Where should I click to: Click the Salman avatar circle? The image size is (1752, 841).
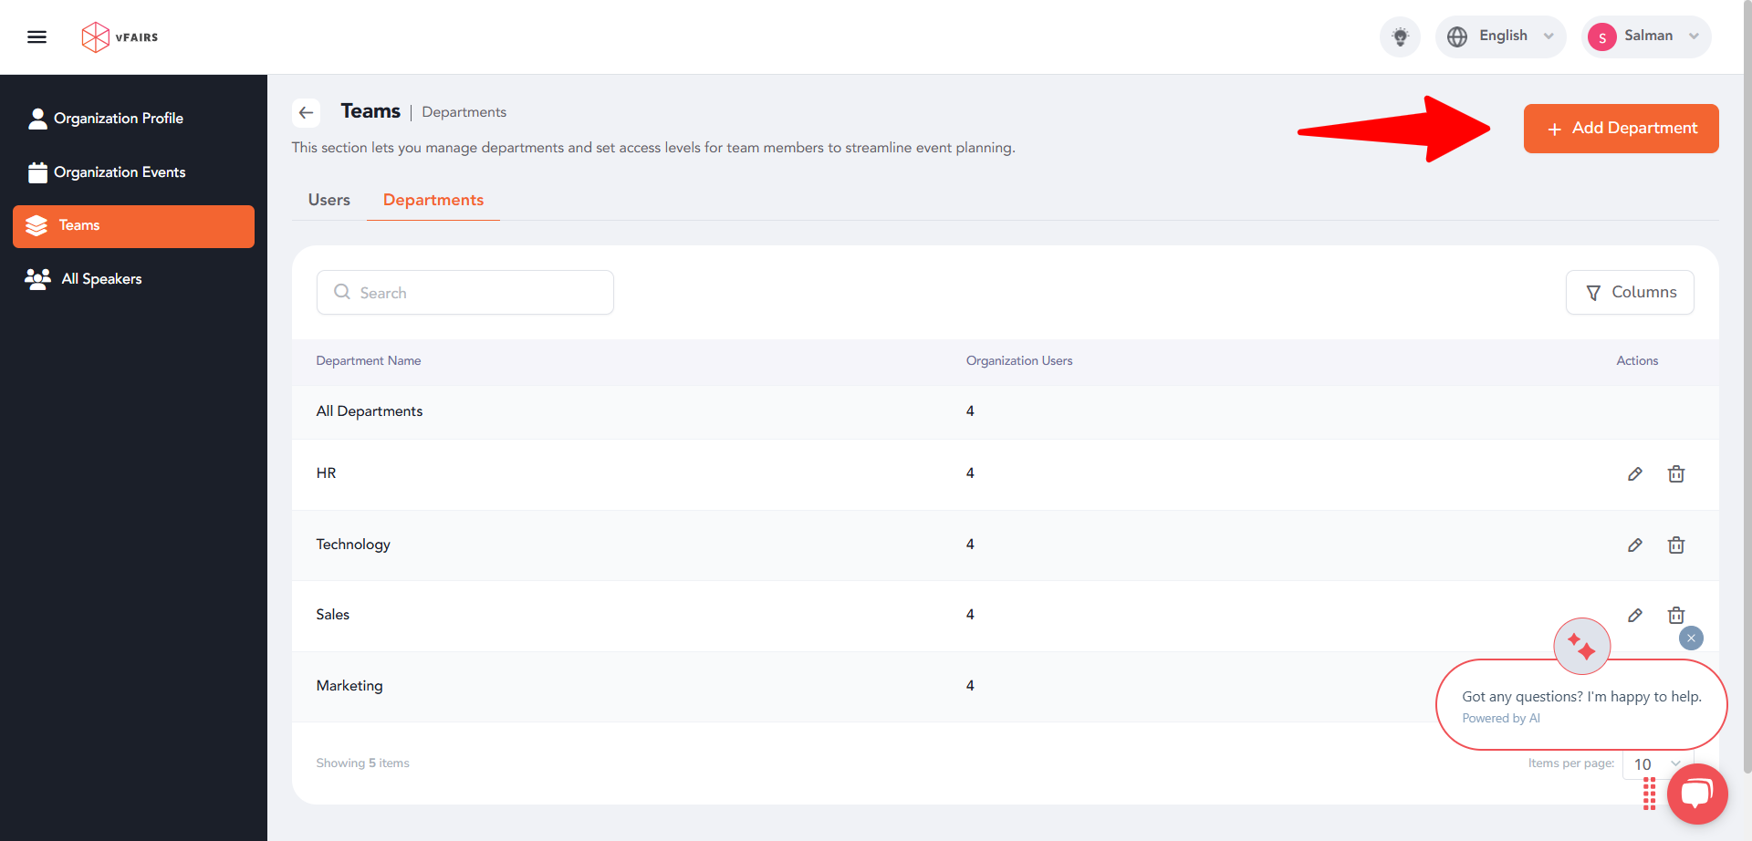point(1602,37)
